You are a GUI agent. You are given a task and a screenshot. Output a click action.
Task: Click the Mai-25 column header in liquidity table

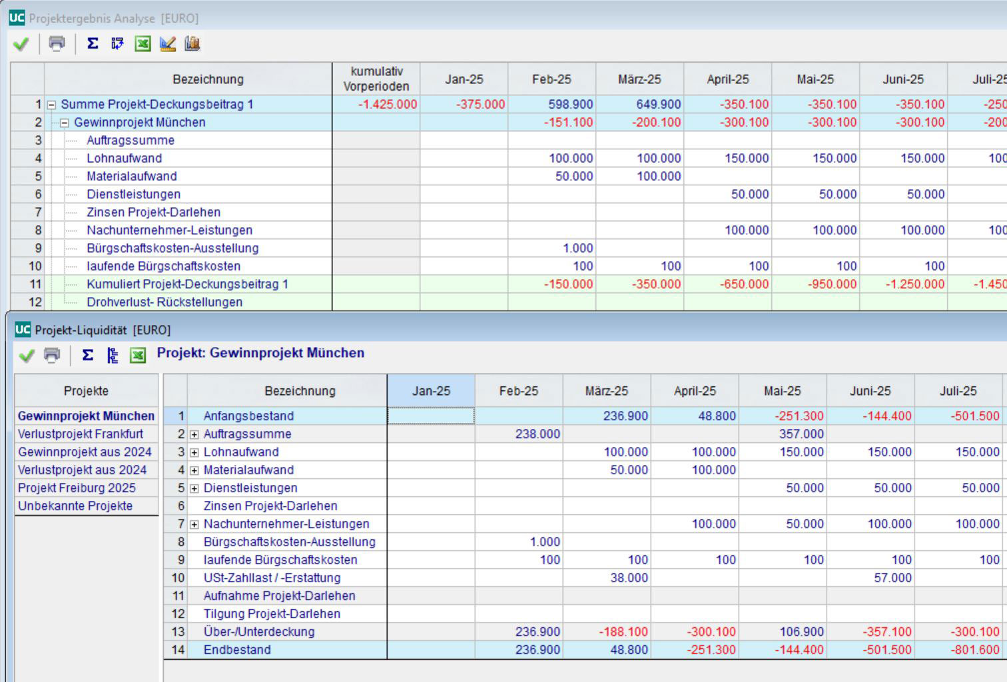pyautogui.click(x=782, y=391)
